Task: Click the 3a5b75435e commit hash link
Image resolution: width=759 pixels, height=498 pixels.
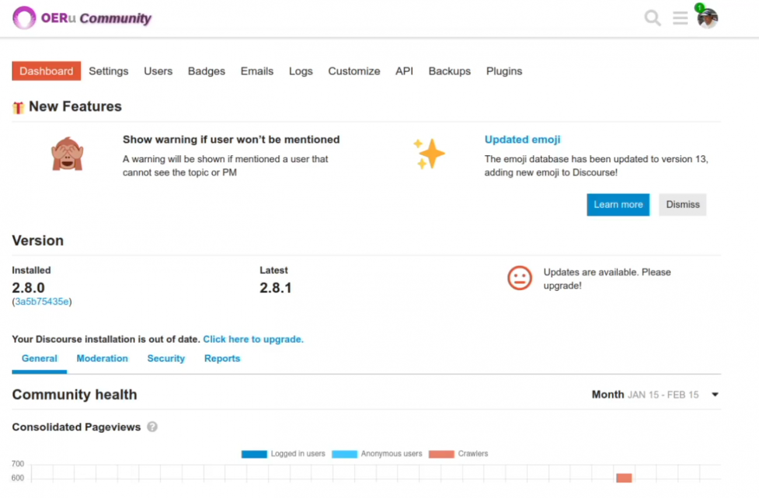Action: pos(42,302)
